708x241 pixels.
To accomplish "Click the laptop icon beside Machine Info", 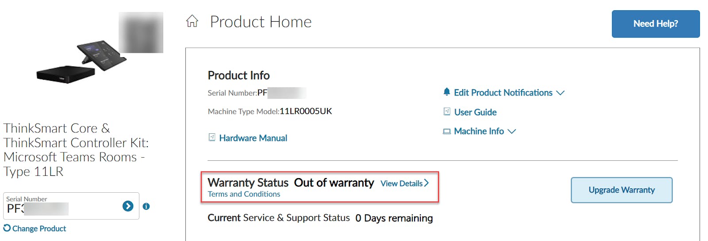I will pos(447,131).
